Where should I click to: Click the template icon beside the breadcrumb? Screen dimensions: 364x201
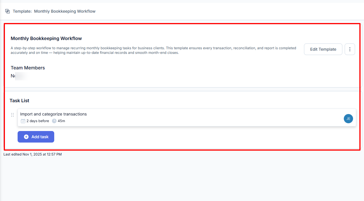coord(7,11)
